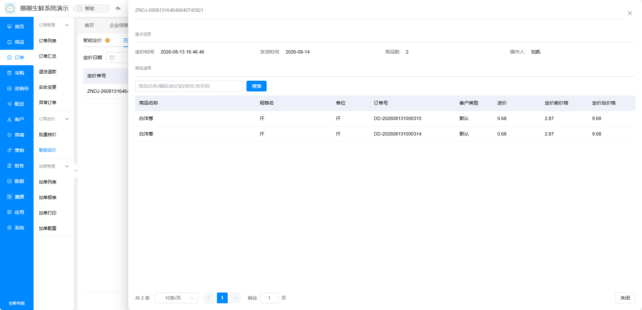Collapse the submenu with double-arrow handle
The width and height of the screenshot is (642, 310).
coord(76,170)
